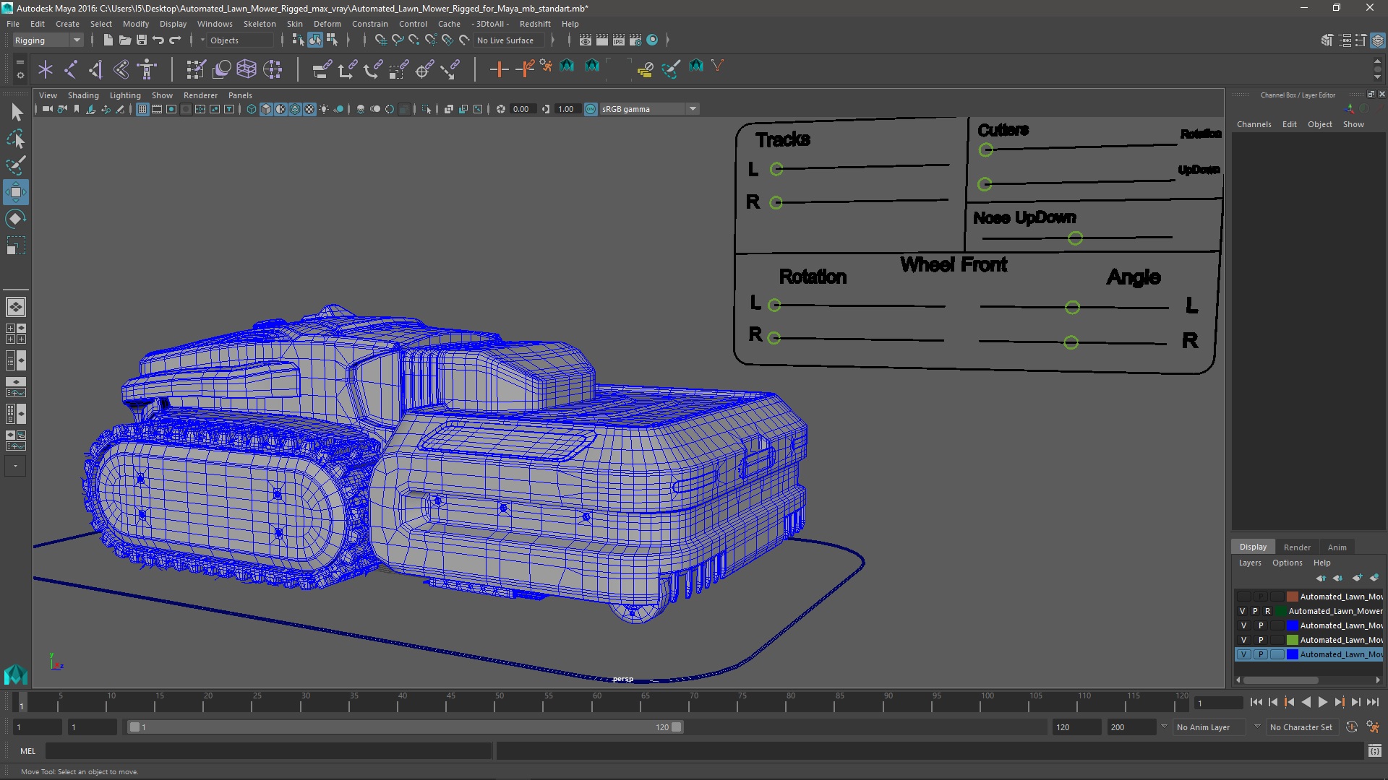Pick the Select tool arrow in toolbox
This screenshot has width=1388, height=780.
16,112
